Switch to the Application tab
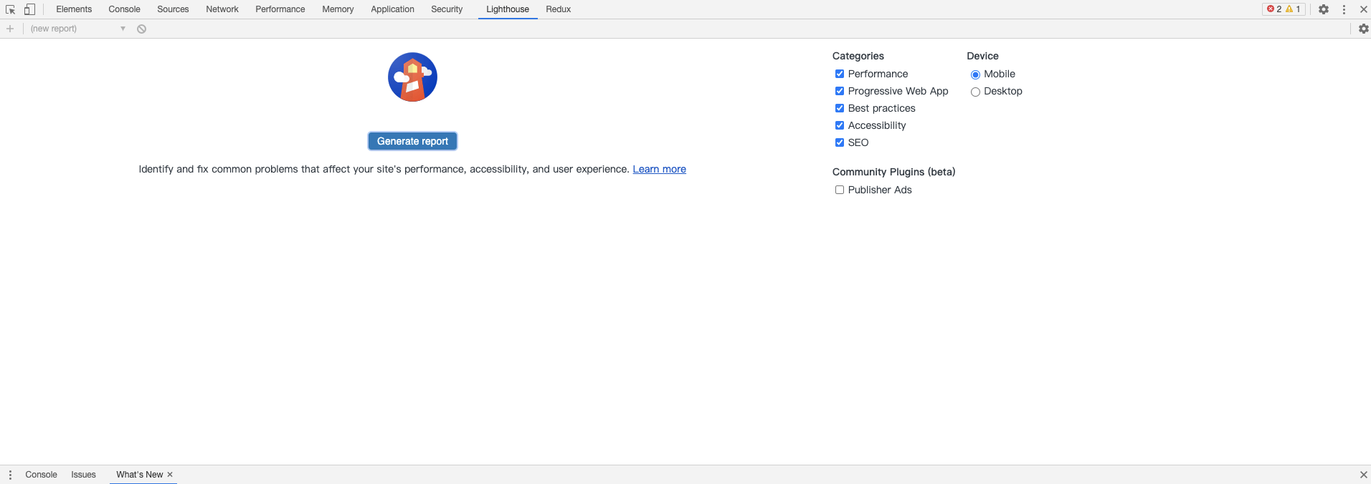Screen dimensions: 1371x484 [392, 9]
